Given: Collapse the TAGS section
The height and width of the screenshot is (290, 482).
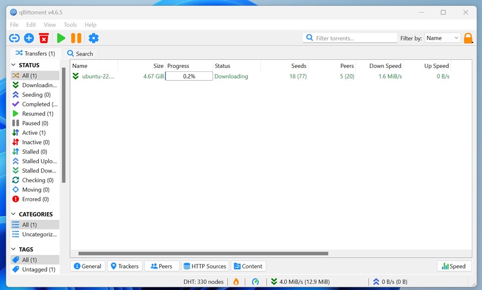Looking at the screenshot, I should click(13, 249).
